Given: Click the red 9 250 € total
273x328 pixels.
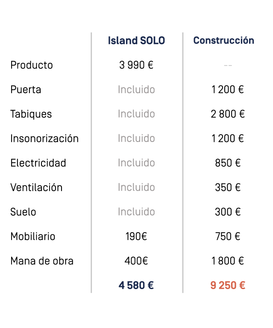Looking at the screenshot, I should [228, 286].
